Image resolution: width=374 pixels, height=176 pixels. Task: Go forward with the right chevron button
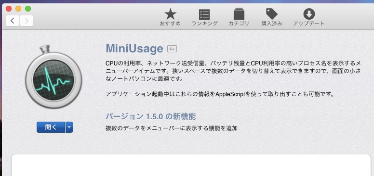point(27,21)
